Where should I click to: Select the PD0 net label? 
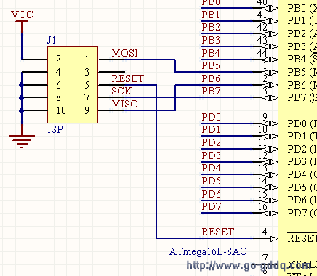[211, 117]
